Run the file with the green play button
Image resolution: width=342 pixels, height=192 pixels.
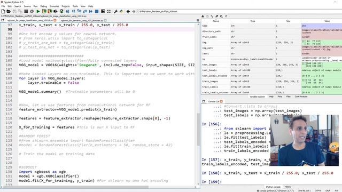pos(38,11)
